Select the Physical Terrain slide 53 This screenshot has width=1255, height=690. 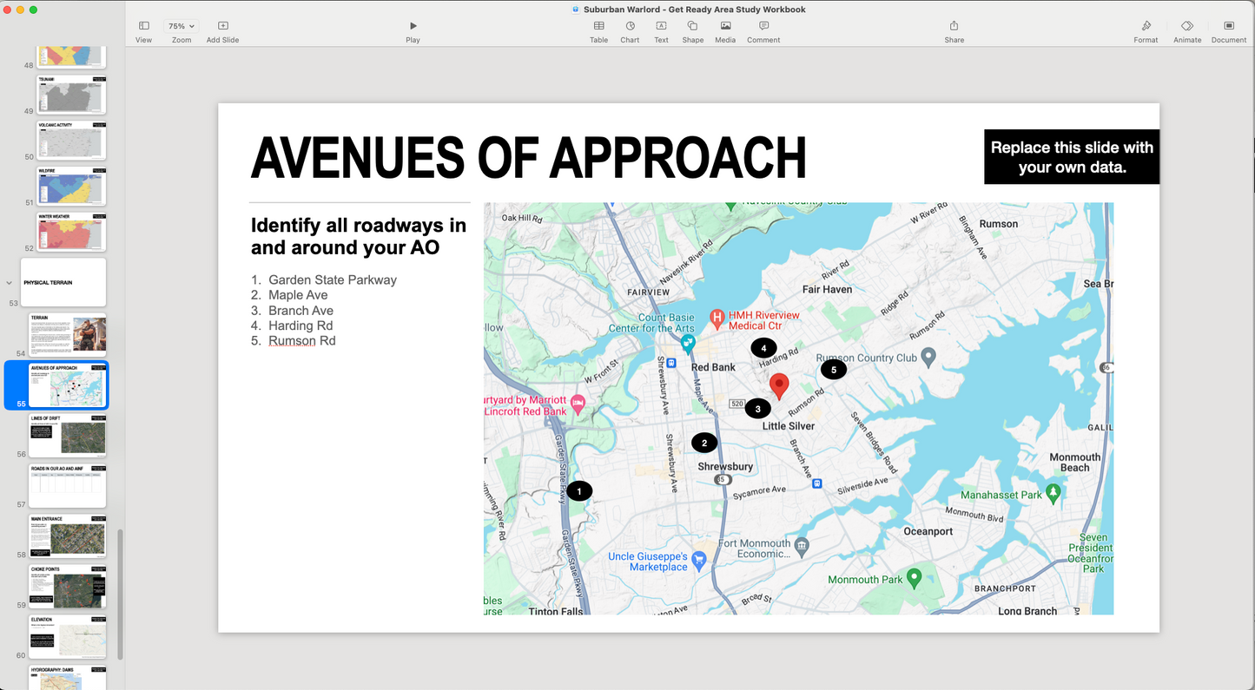[x=63, y=282]
